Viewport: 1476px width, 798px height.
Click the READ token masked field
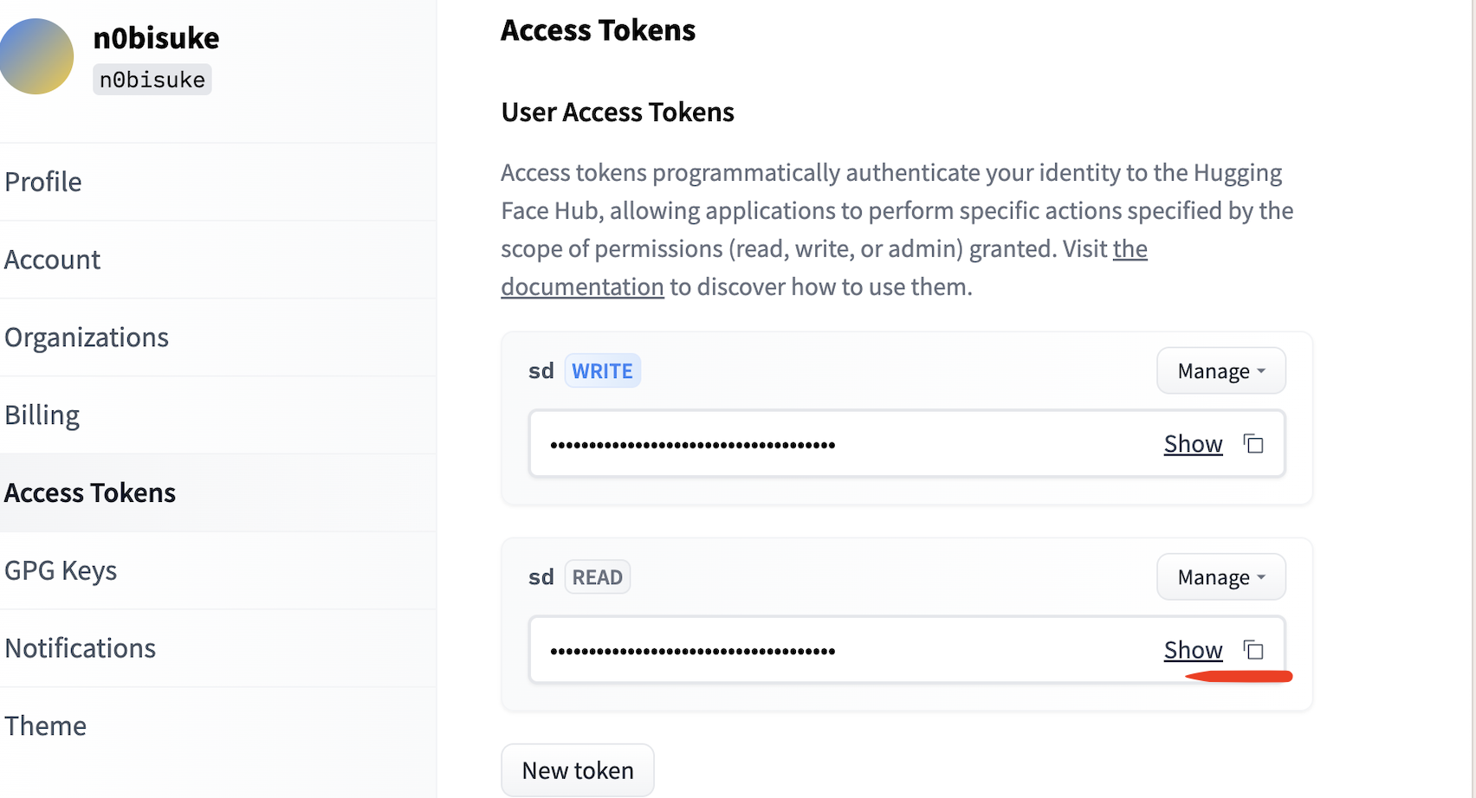(x=780, y=651)
